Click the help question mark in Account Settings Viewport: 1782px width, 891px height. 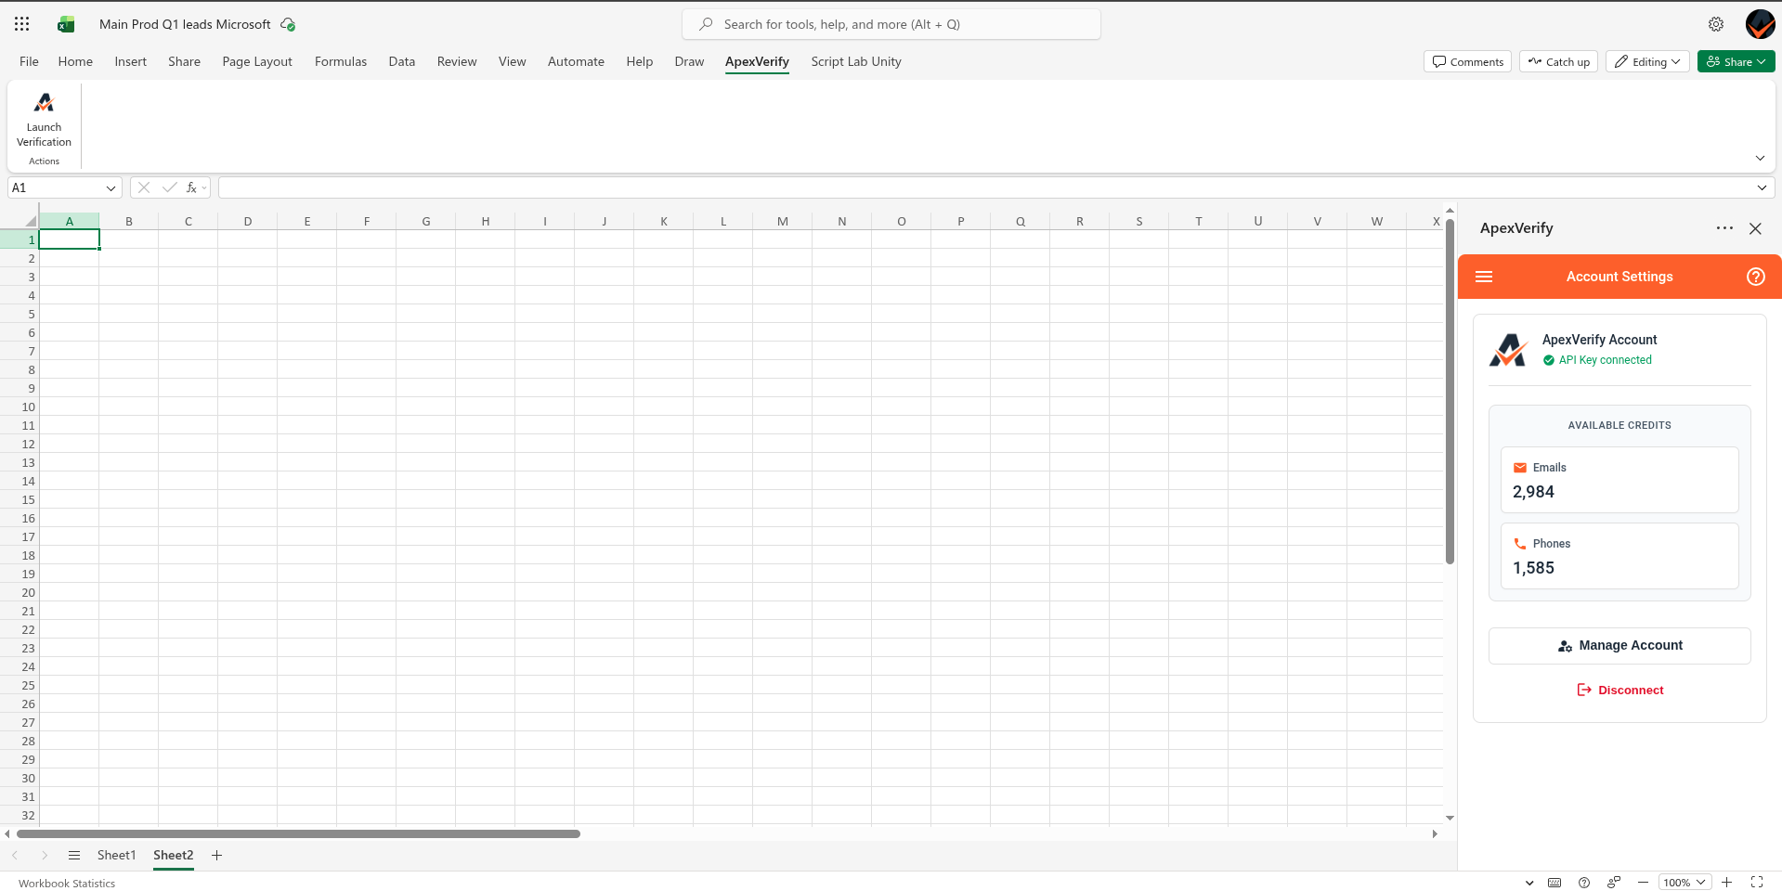(x=1755, y=277)
